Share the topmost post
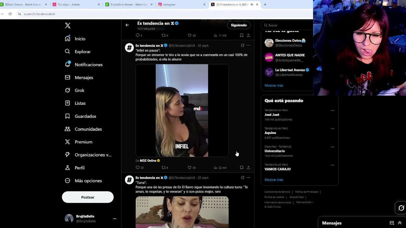This screenshot has height=228, width=406. coord(248,35)
